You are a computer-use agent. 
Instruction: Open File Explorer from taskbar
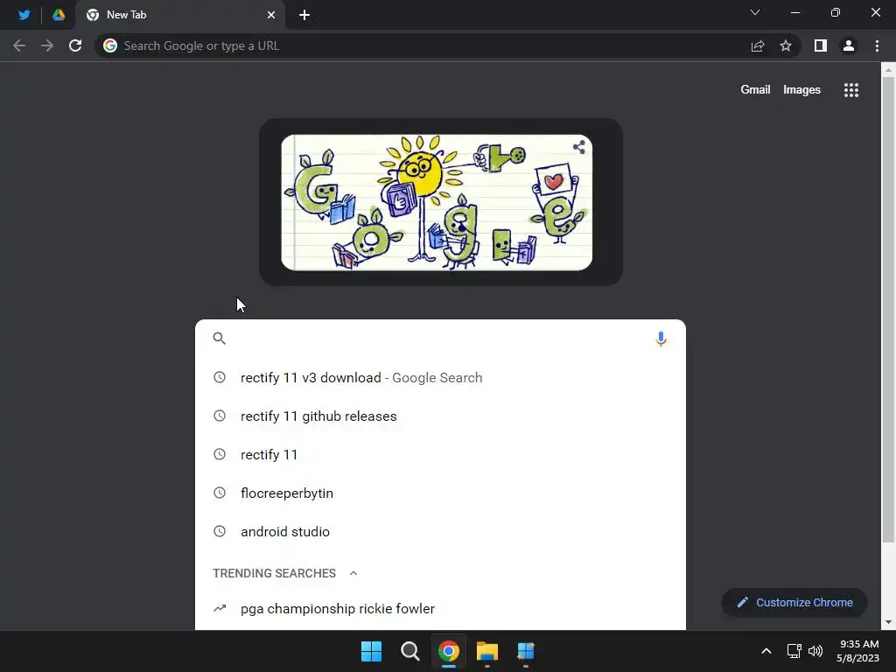487,651
